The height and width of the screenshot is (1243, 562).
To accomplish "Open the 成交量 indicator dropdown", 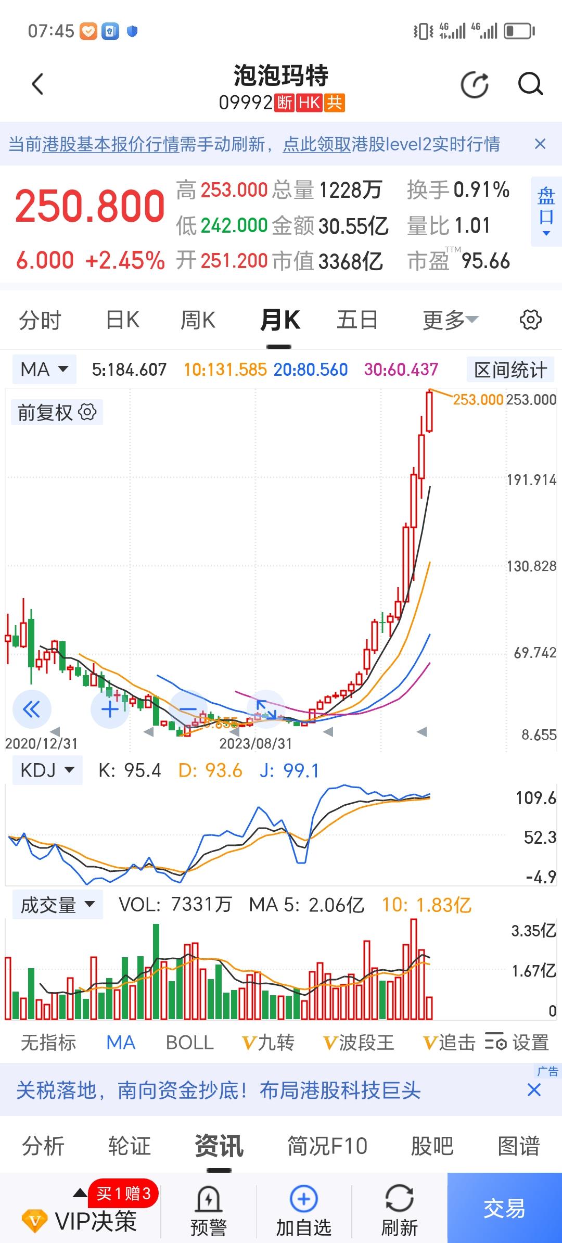I will click(x=57, y=905).
